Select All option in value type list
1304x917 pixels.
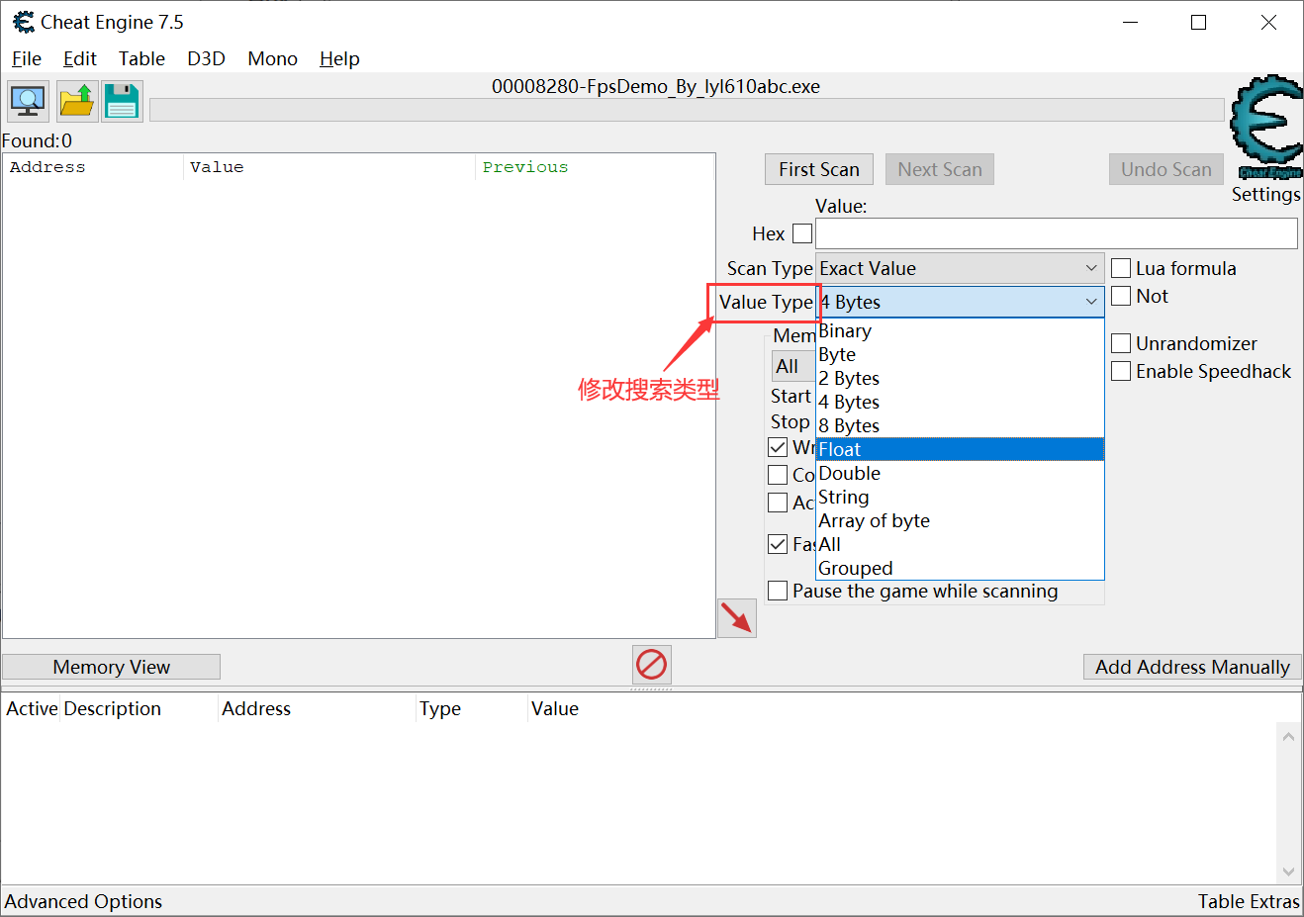point(960,544)
